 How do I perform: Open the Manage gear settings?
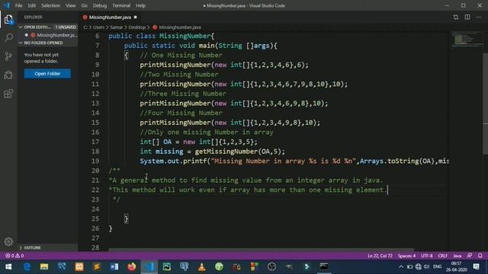[x=8, y=241]
